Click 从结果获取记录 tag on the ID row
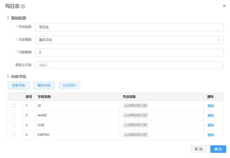Viewport: 230px width, 158px height. click(x=135, y=106)
